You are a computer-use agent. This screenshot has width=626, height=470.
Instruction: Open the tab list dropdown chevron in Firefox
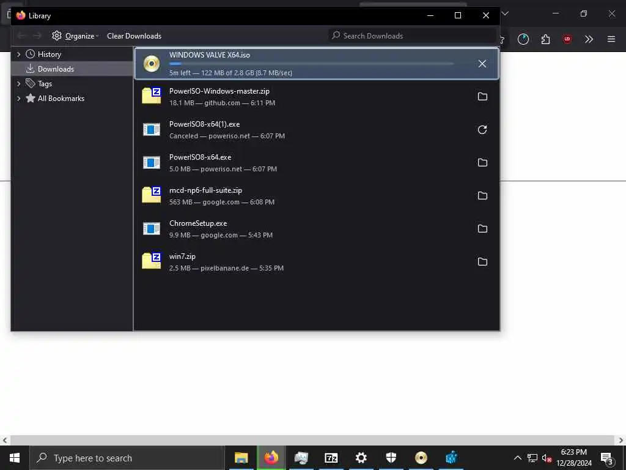coord(505,13)
